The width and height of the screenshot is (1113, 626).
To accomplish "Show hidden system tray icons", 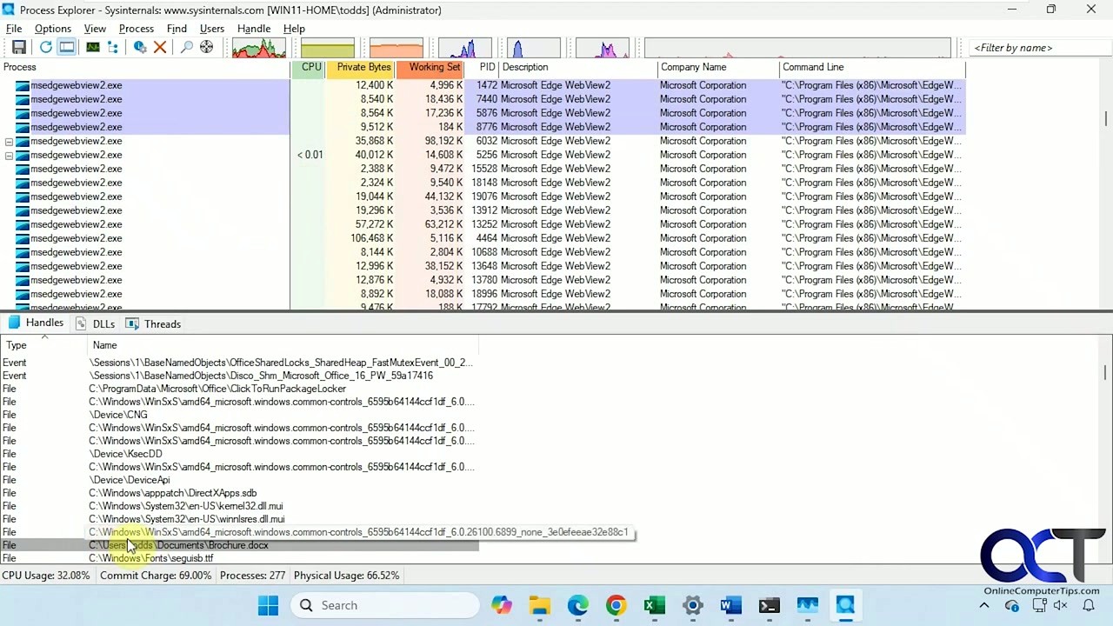I will click(x=983, y=604).
